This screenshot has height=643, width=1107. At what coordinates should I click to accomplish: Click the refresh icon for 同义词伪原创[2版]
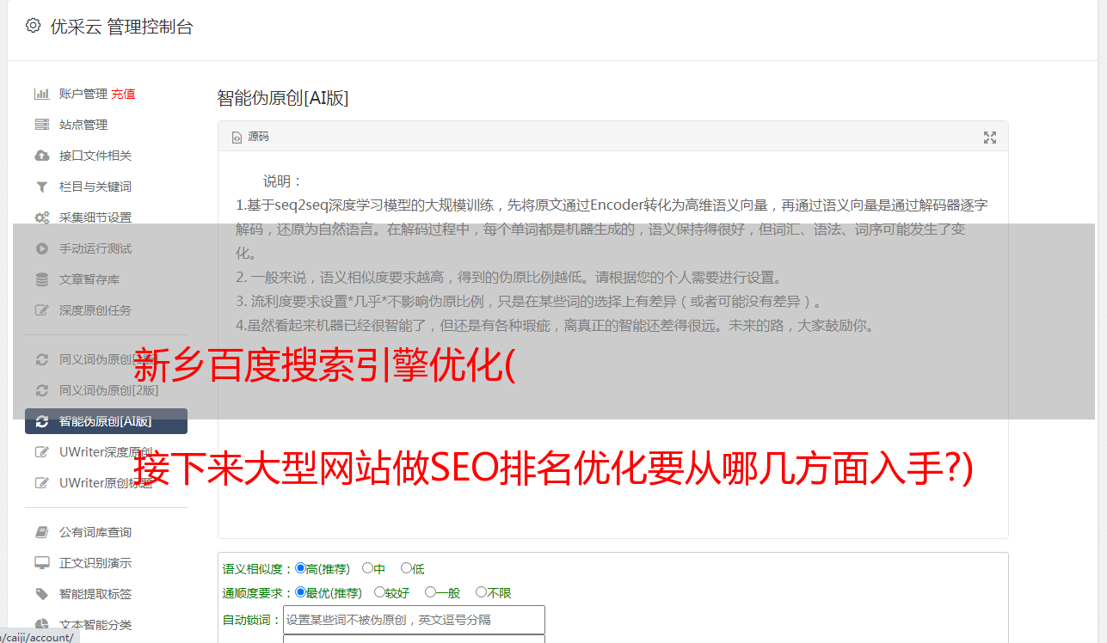pos(41,390)
